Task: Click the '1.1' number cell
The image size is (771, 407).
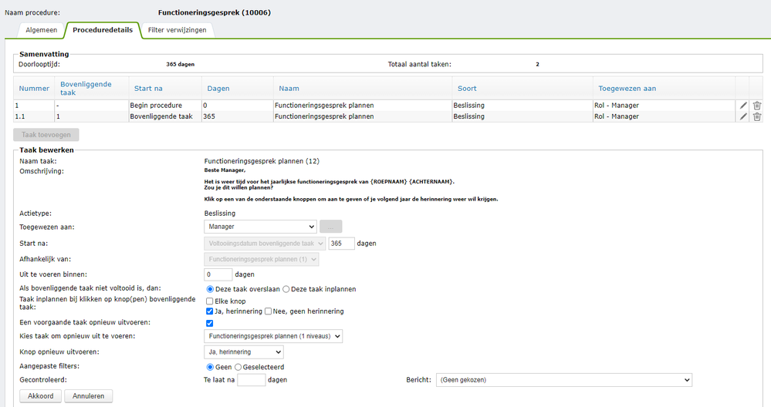Action: 34,116
